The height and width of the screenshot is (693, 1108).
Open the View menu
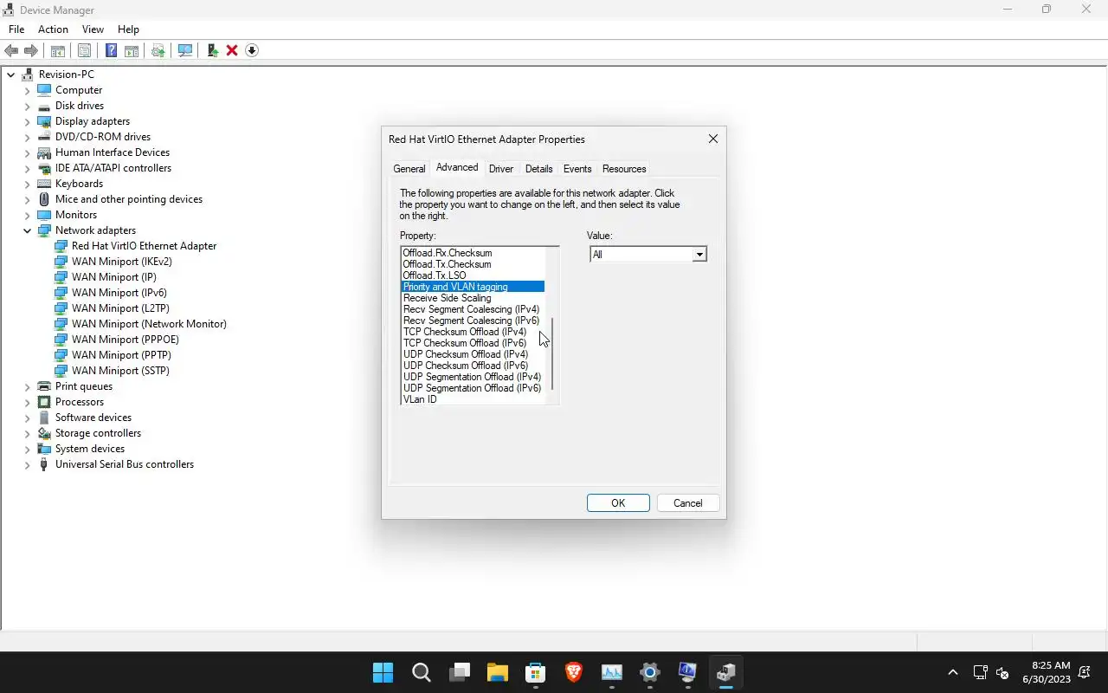coord(93,29)
